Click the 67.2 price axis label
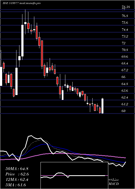The image size is (135, 189). pos(125,70)
